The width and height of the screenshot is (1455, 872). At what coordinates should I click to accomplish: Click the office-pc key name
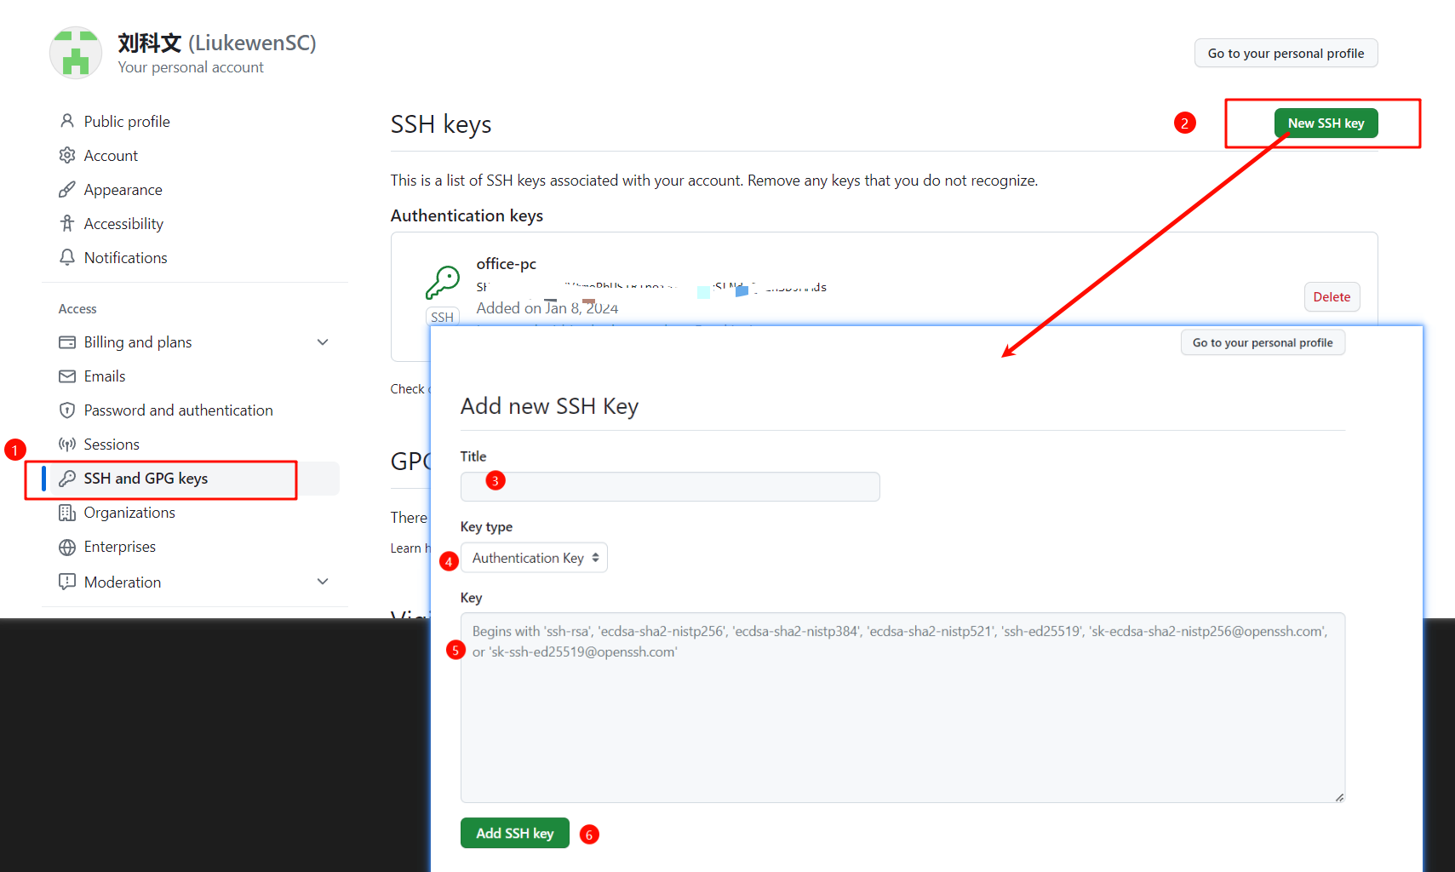tap(507, 264)
